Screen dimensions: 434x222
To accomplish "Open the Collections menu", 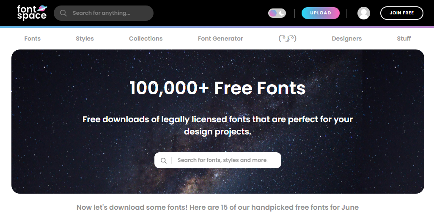I will (146, 38).
